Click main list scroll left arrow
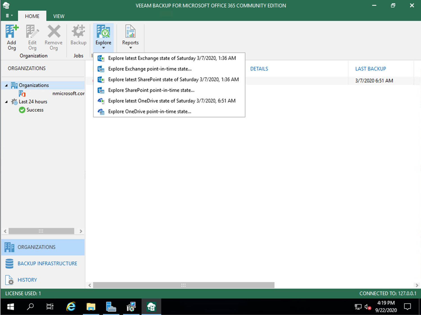 (x=90, y=285)
